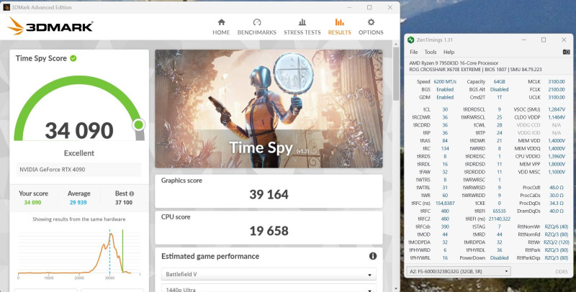Maximize the ZenTimings window

point(544,40)
